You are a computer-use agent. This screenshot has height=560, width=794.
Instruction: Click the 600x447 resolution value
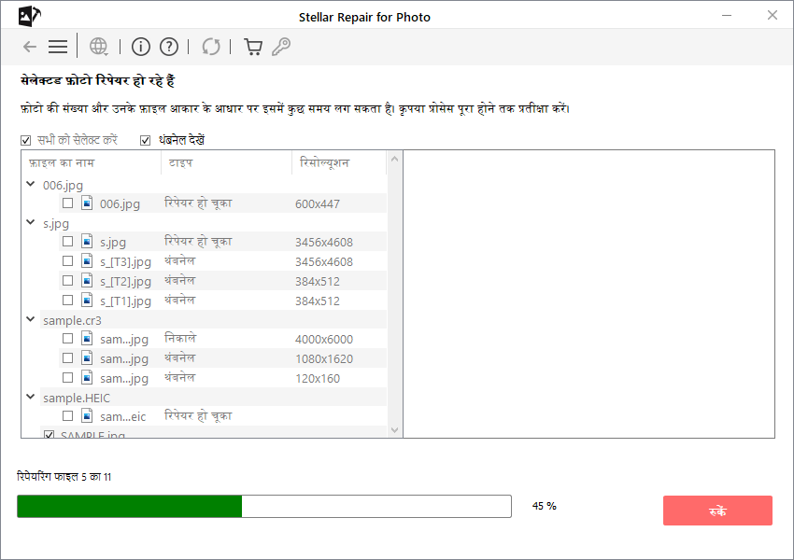318,203
